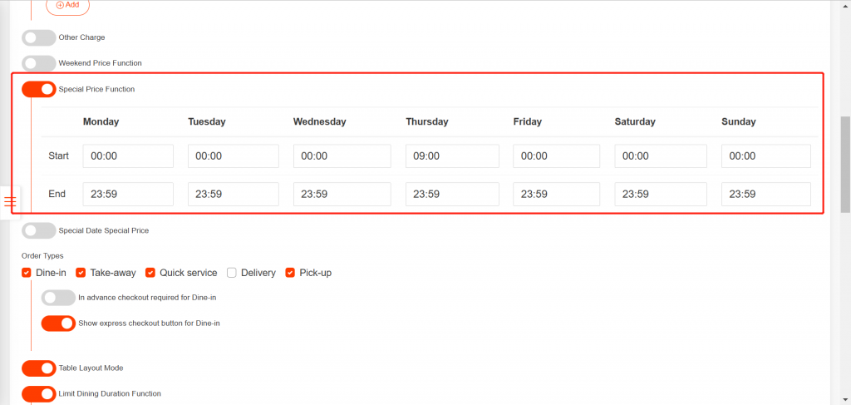This screenshot has height=405, width=851.
Task: Edit Thursday start time 09:00 field
Action: (452, 156)
